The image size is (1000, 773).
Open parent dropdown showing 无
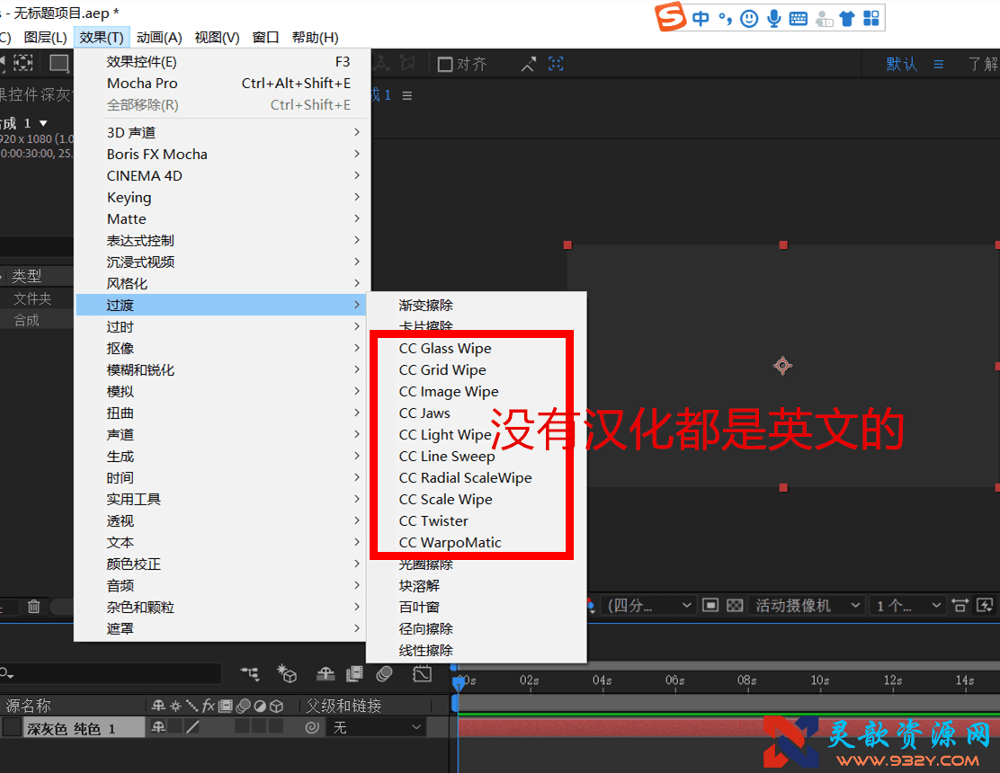tap(376, 727)
